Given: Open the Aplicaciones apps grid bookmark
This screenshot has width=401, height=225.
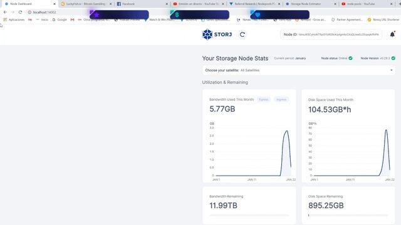Looking at the screenshot, I should coord(14,19).
